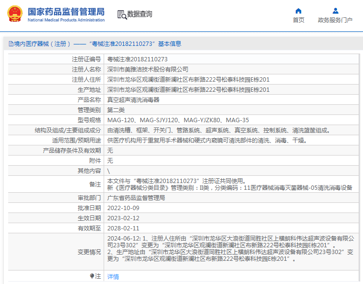
Task: Click the 变更情况 change details text
Action: (230, 248)
